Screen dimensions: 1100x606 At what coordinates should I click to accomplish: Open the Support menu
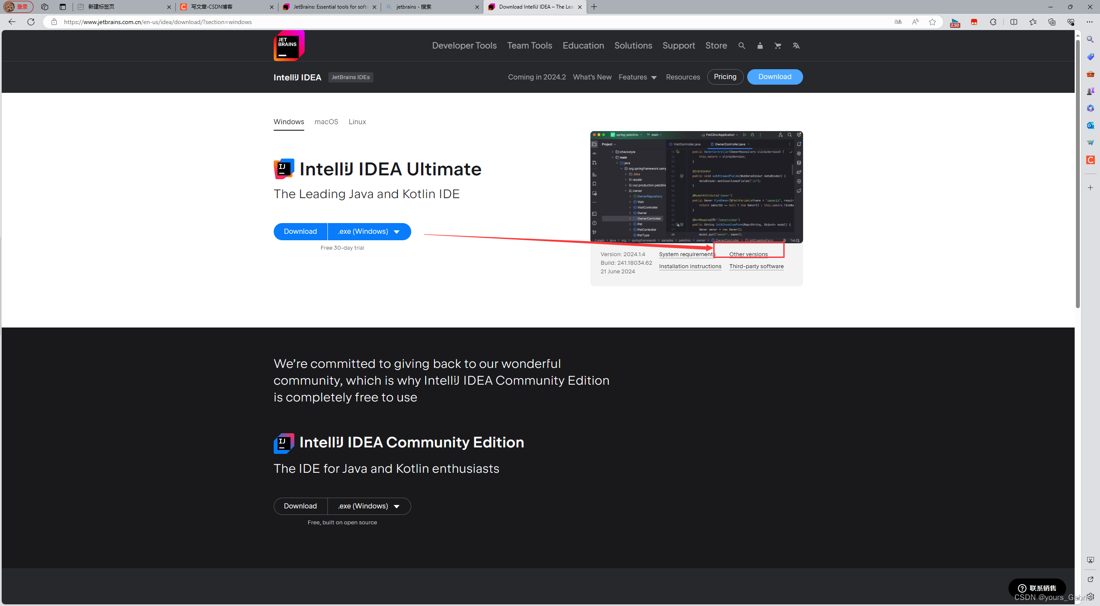point(678,46)
